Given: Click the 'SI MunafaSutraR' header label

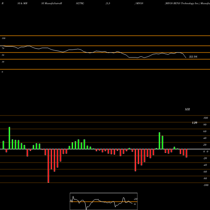Looking at the screenshot, I should click(52, 3).
